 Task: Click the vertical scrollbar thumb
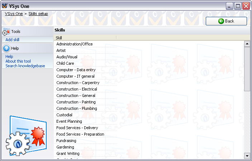[x=247, y=69]
